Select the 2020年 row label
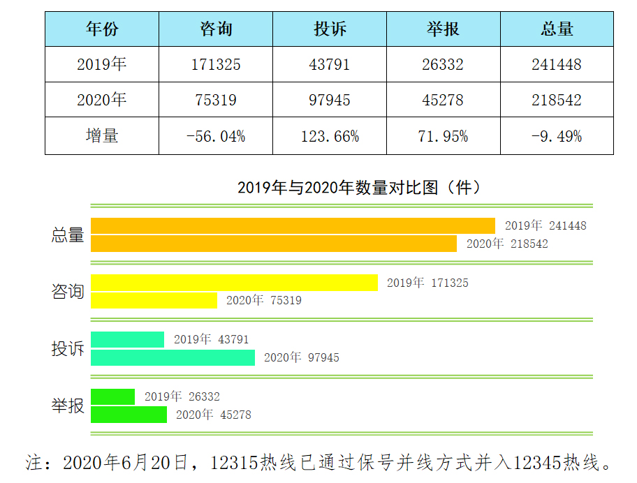The image size is (637, 483). pyautogui.click(x=102, y=99)
